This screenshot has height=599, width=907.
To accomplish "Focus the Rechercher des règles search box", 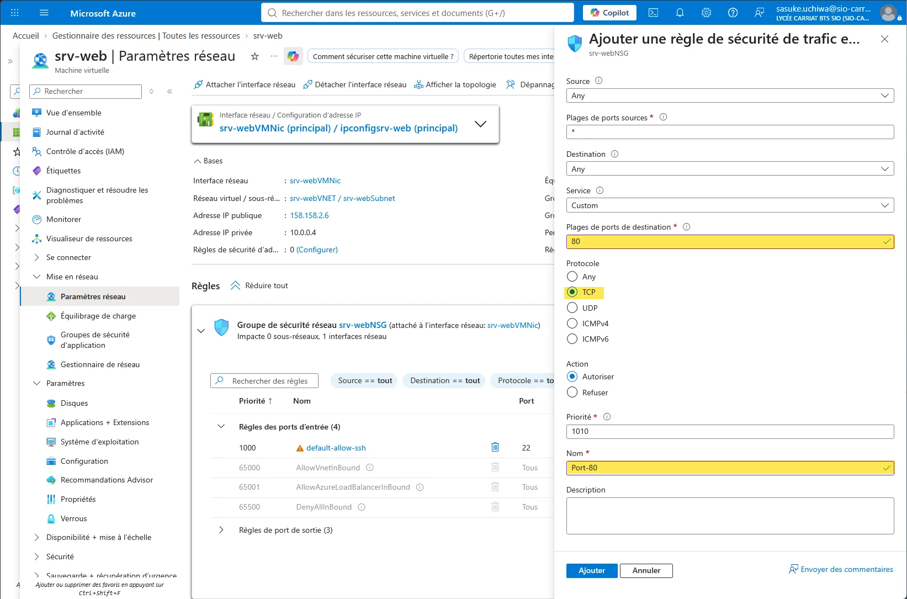I will pyautogui.click(x=264, y=381).
